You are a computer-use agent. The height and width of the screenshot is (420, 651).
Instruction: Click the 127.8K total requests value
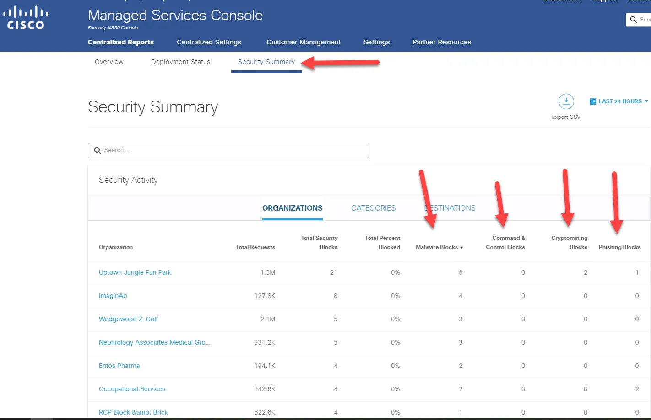265,296
